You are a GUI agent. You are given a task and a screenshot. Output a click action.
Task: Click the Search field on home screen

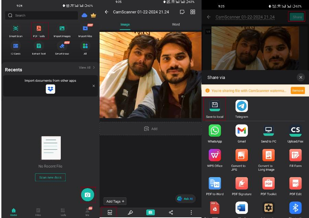[x=42, y=15]
